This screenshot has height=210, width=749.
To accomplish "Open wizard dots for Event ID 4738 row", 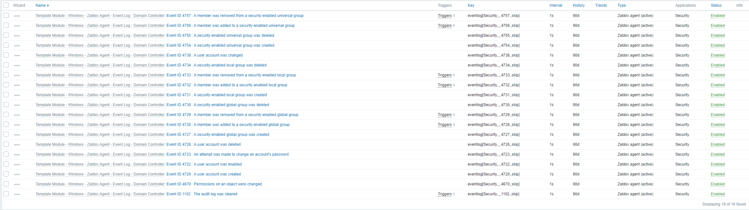I will (17, 55).
